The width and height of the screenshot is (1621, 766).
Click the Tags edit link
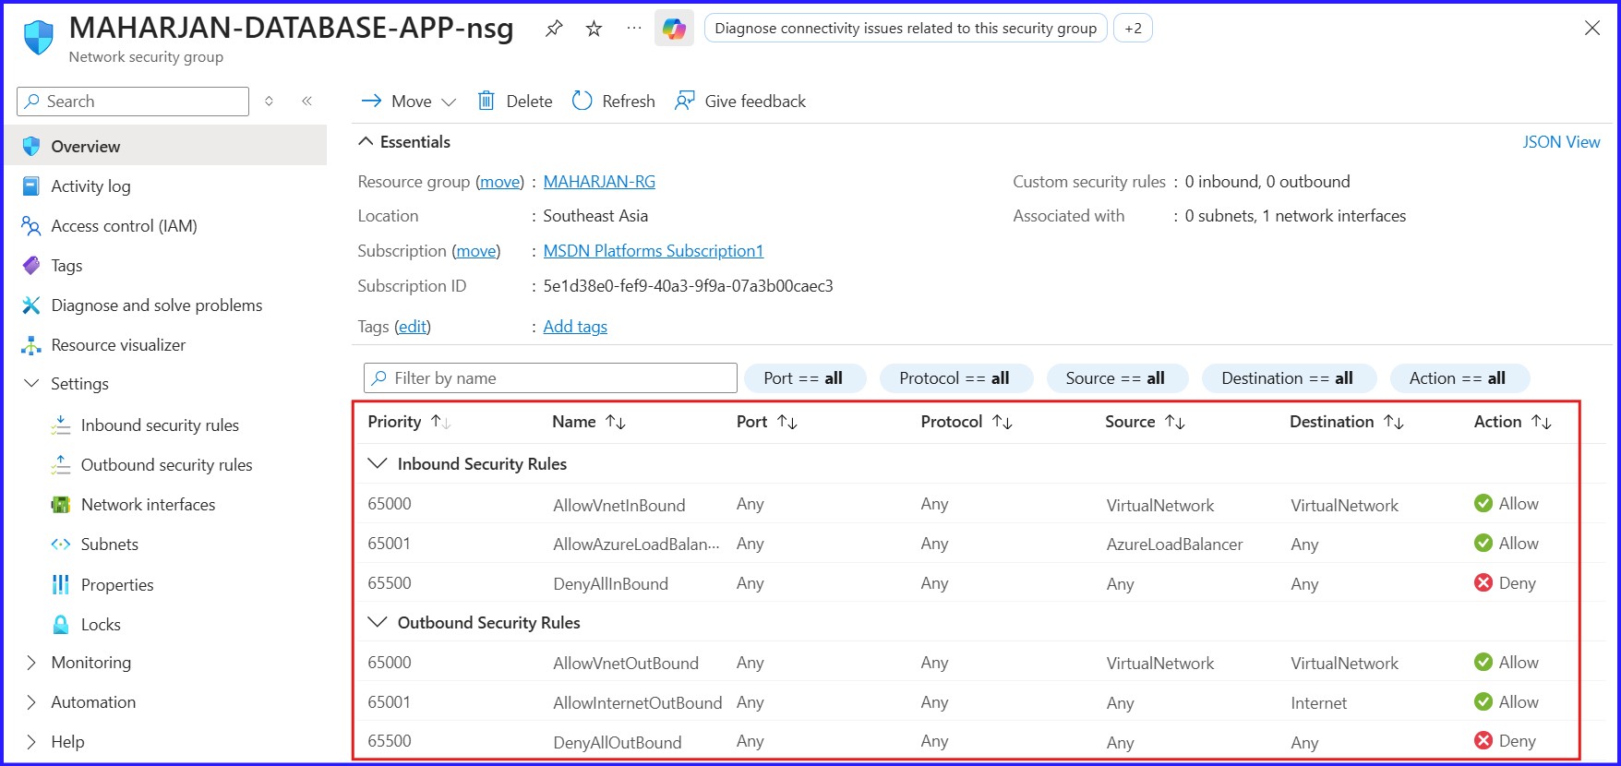[413, 327]
